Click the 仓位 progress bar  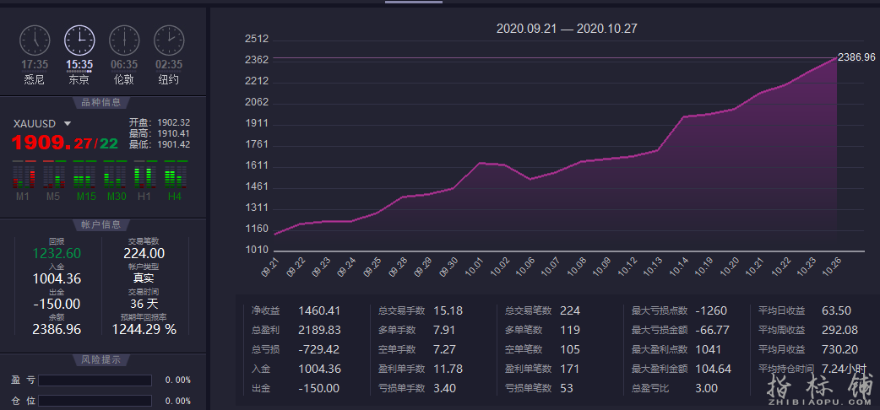[x=95, y=401]
